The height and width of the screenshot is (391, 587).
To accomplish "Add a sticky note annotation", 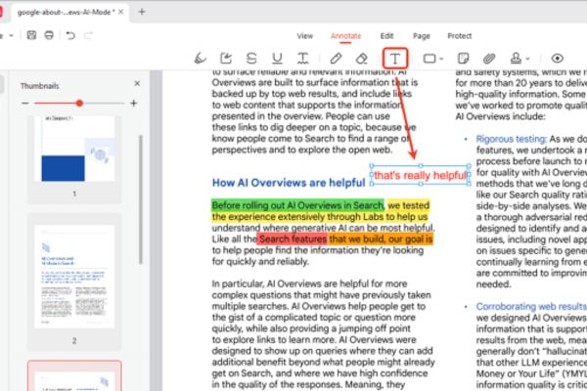I will pyautogui.click(x=465, y=59).
